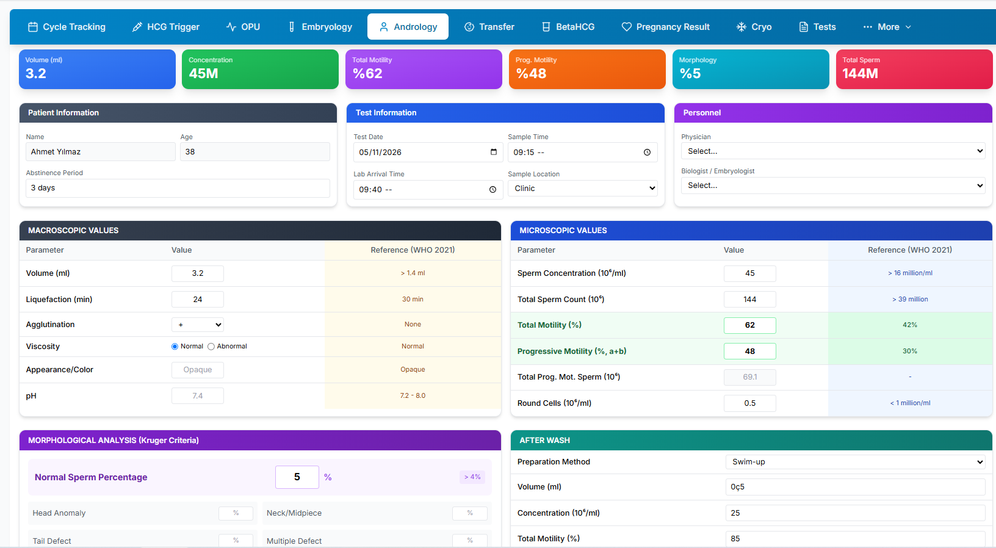This screenshot has width=996, height=548.
Task: Click the Normal Sperm Percentage input
Action: click(297, 477)
